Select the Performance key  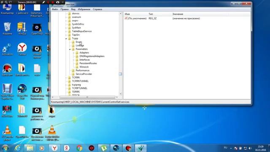83,71
